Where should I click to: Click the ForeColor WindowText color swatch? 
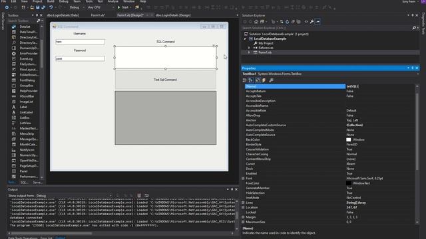[x=349, y=183]
